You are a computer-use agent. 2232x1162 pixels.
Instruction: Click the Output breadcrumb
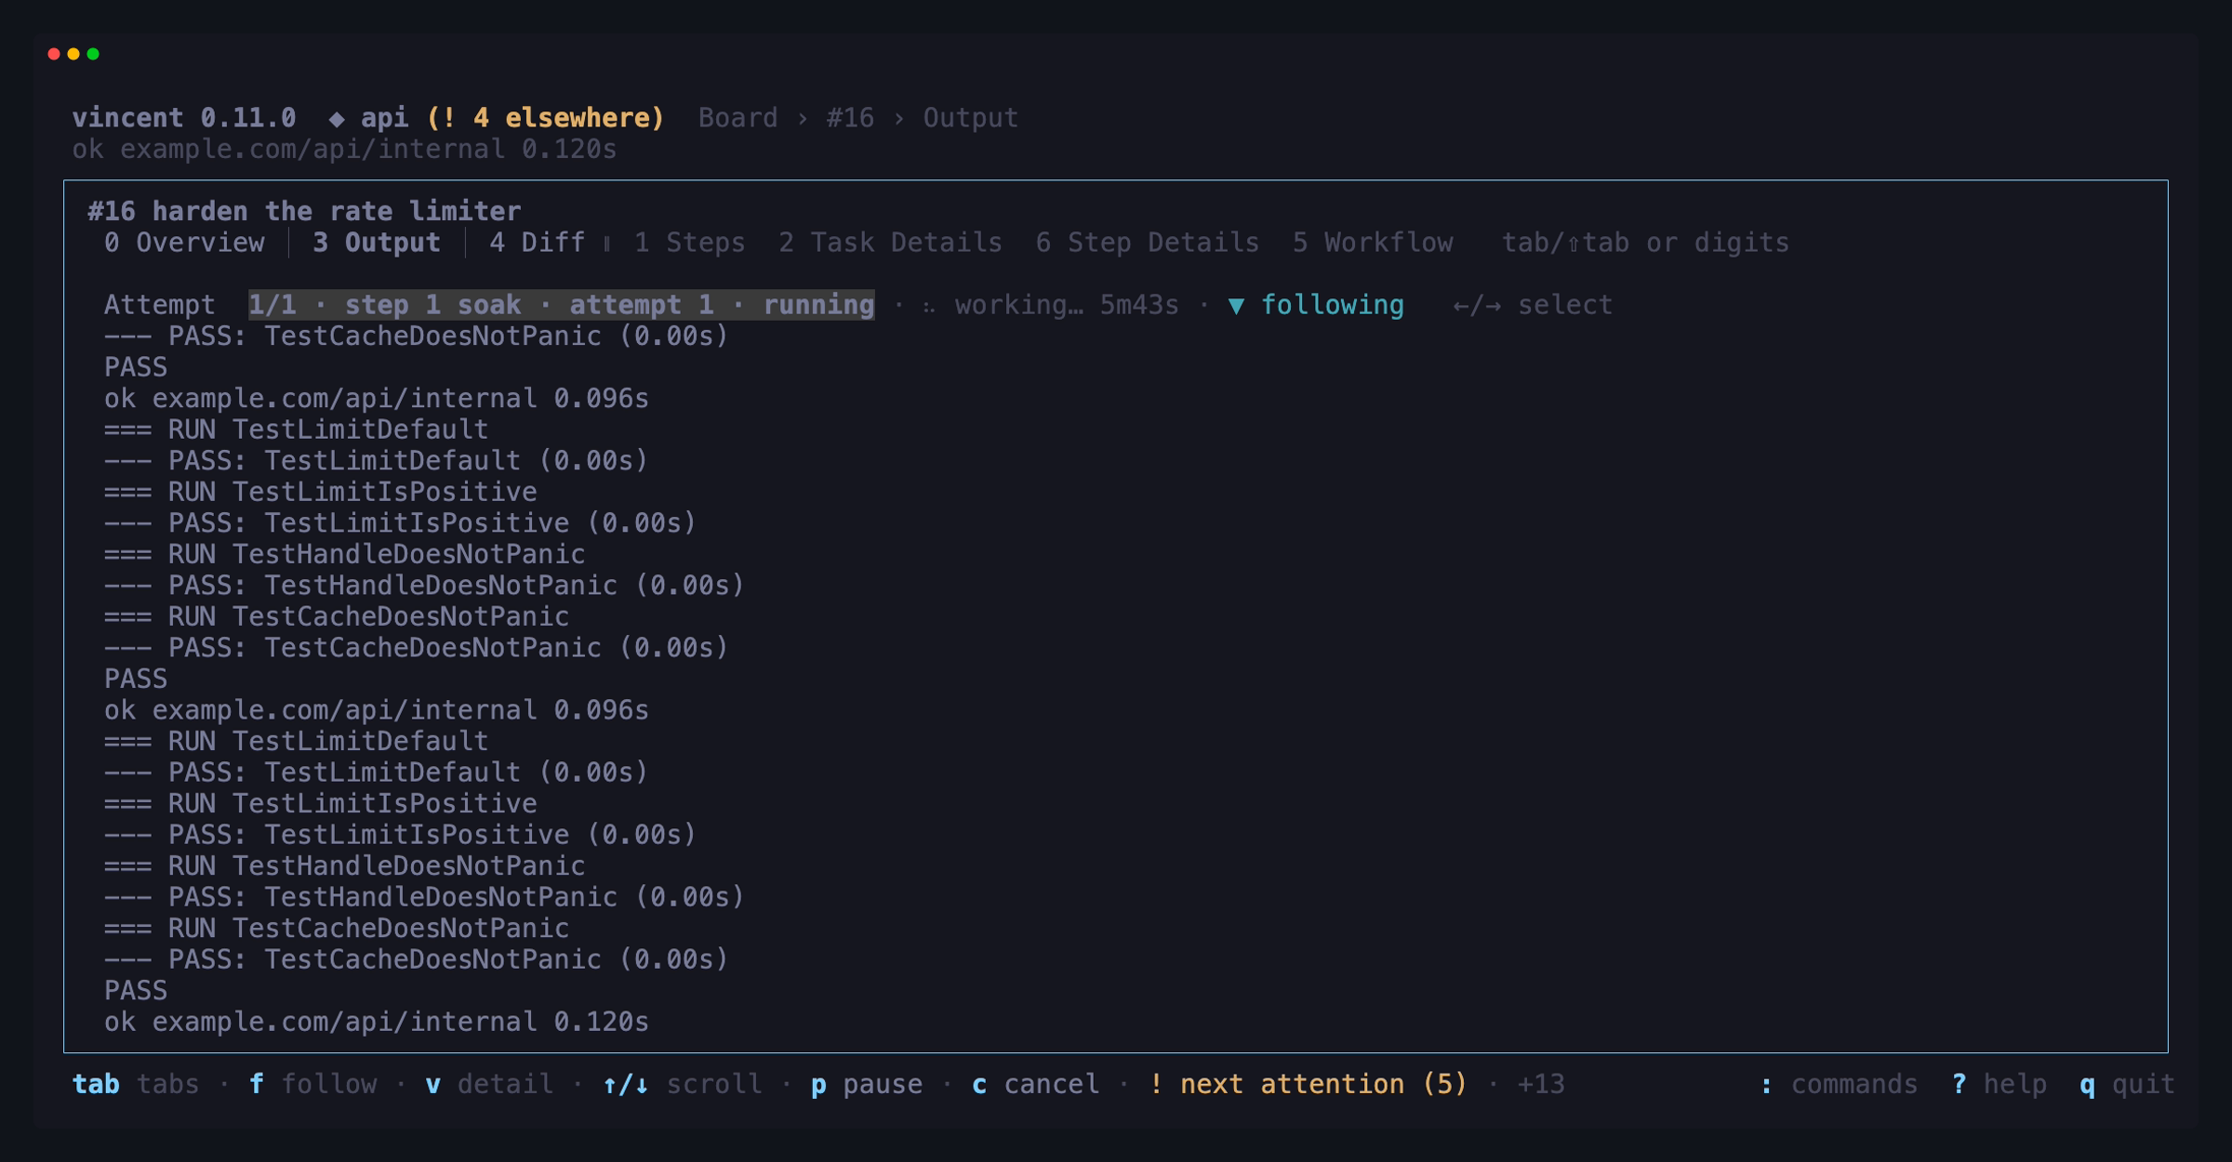[970, 118]
